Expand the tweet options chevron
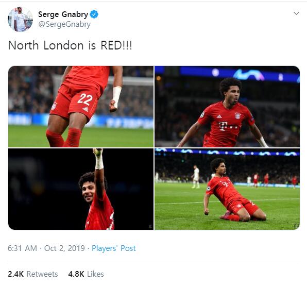The image size is (307, 286). coord(296,13)
